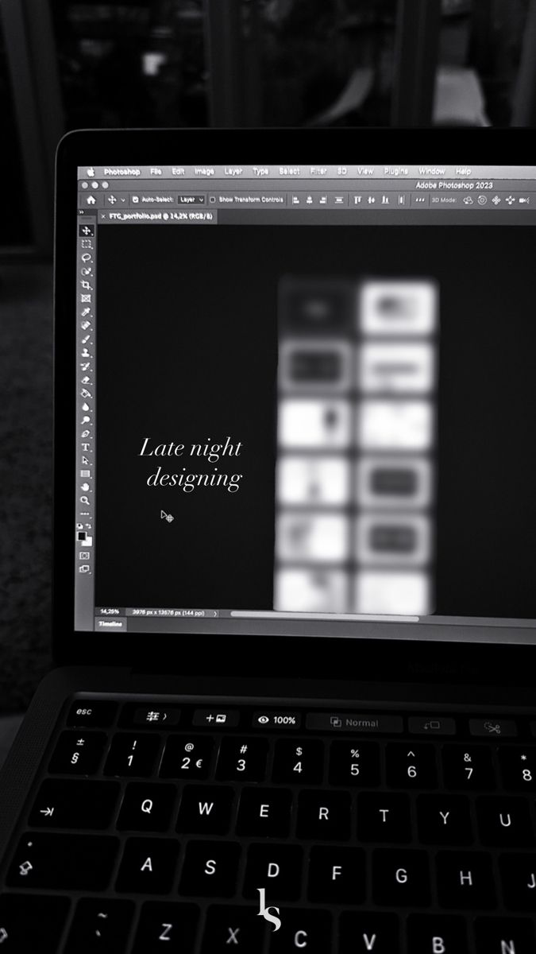Open the Auto-Select Layer dropdown

point(191,200)
